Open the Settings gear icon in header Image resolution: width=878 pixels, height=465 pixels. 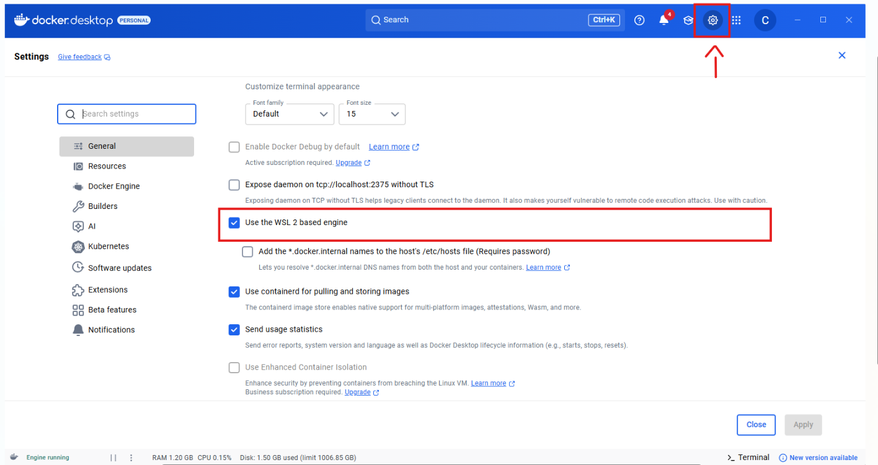(x=713, y=20)
